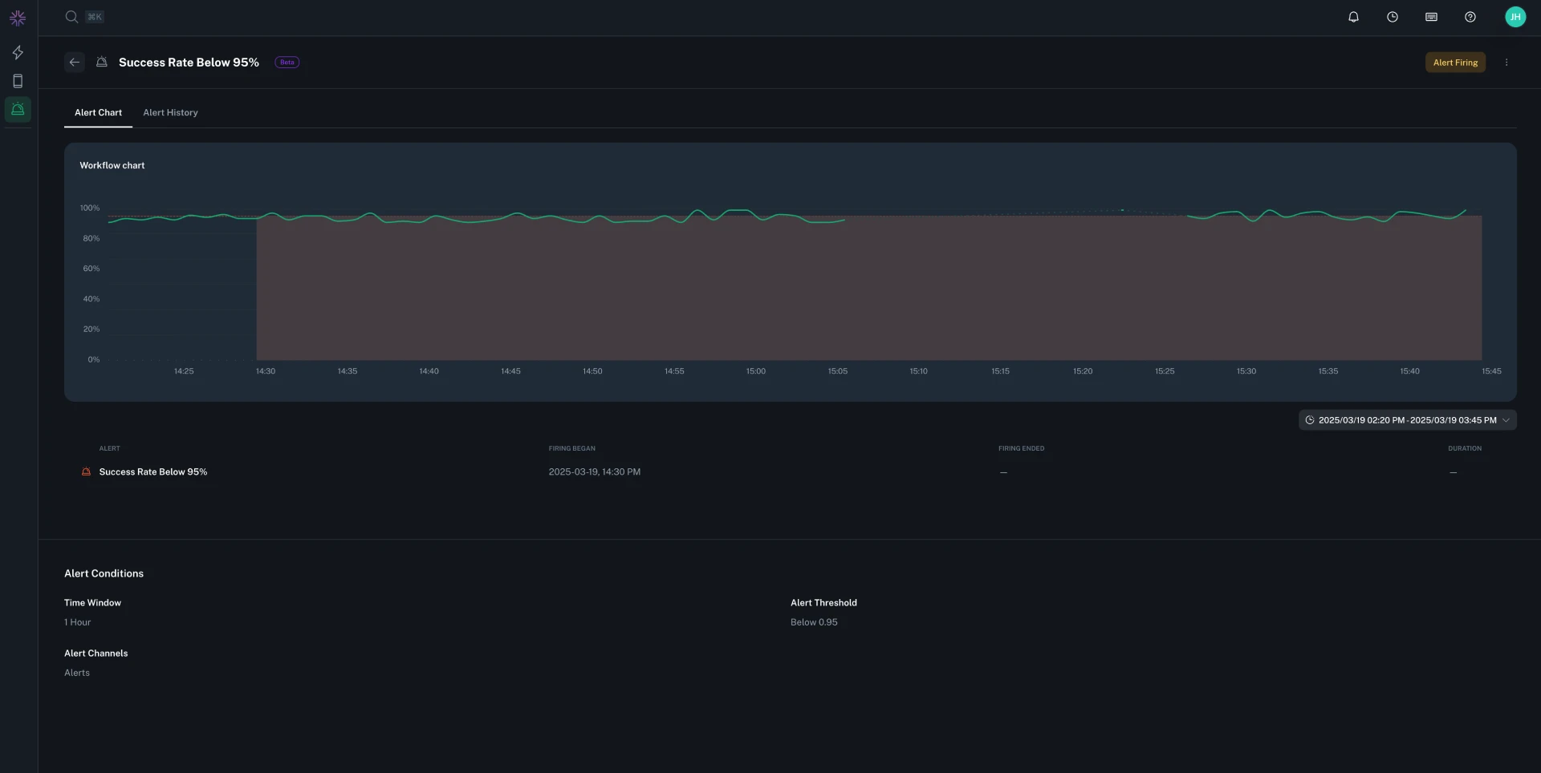Open the JH profile avatar
Viewport: 1541px width, 773px height.
pyautogui.click(x=1515, y=17)
